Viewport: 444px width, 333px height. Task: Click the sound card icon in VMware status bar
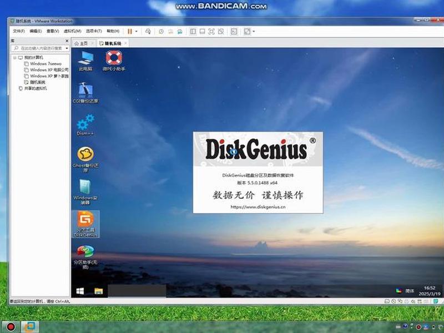413,301
